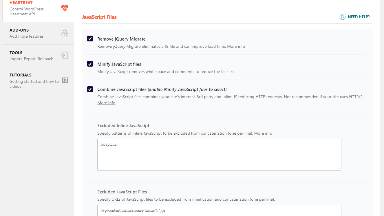Open More info link for jQuery Migrate
This screenshot has height=216, width=384.
click(x=236, y=46)
